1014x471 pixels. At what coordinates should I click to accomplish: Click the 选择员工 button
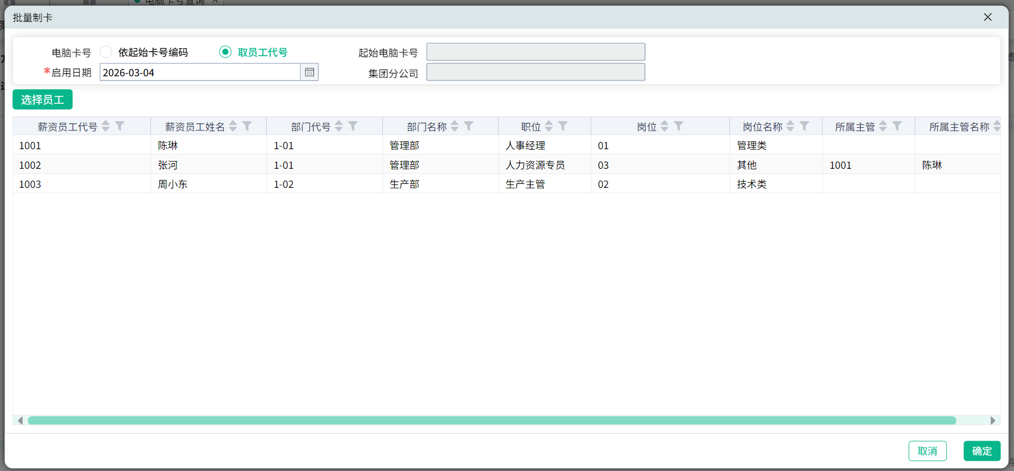coord(43,100)
